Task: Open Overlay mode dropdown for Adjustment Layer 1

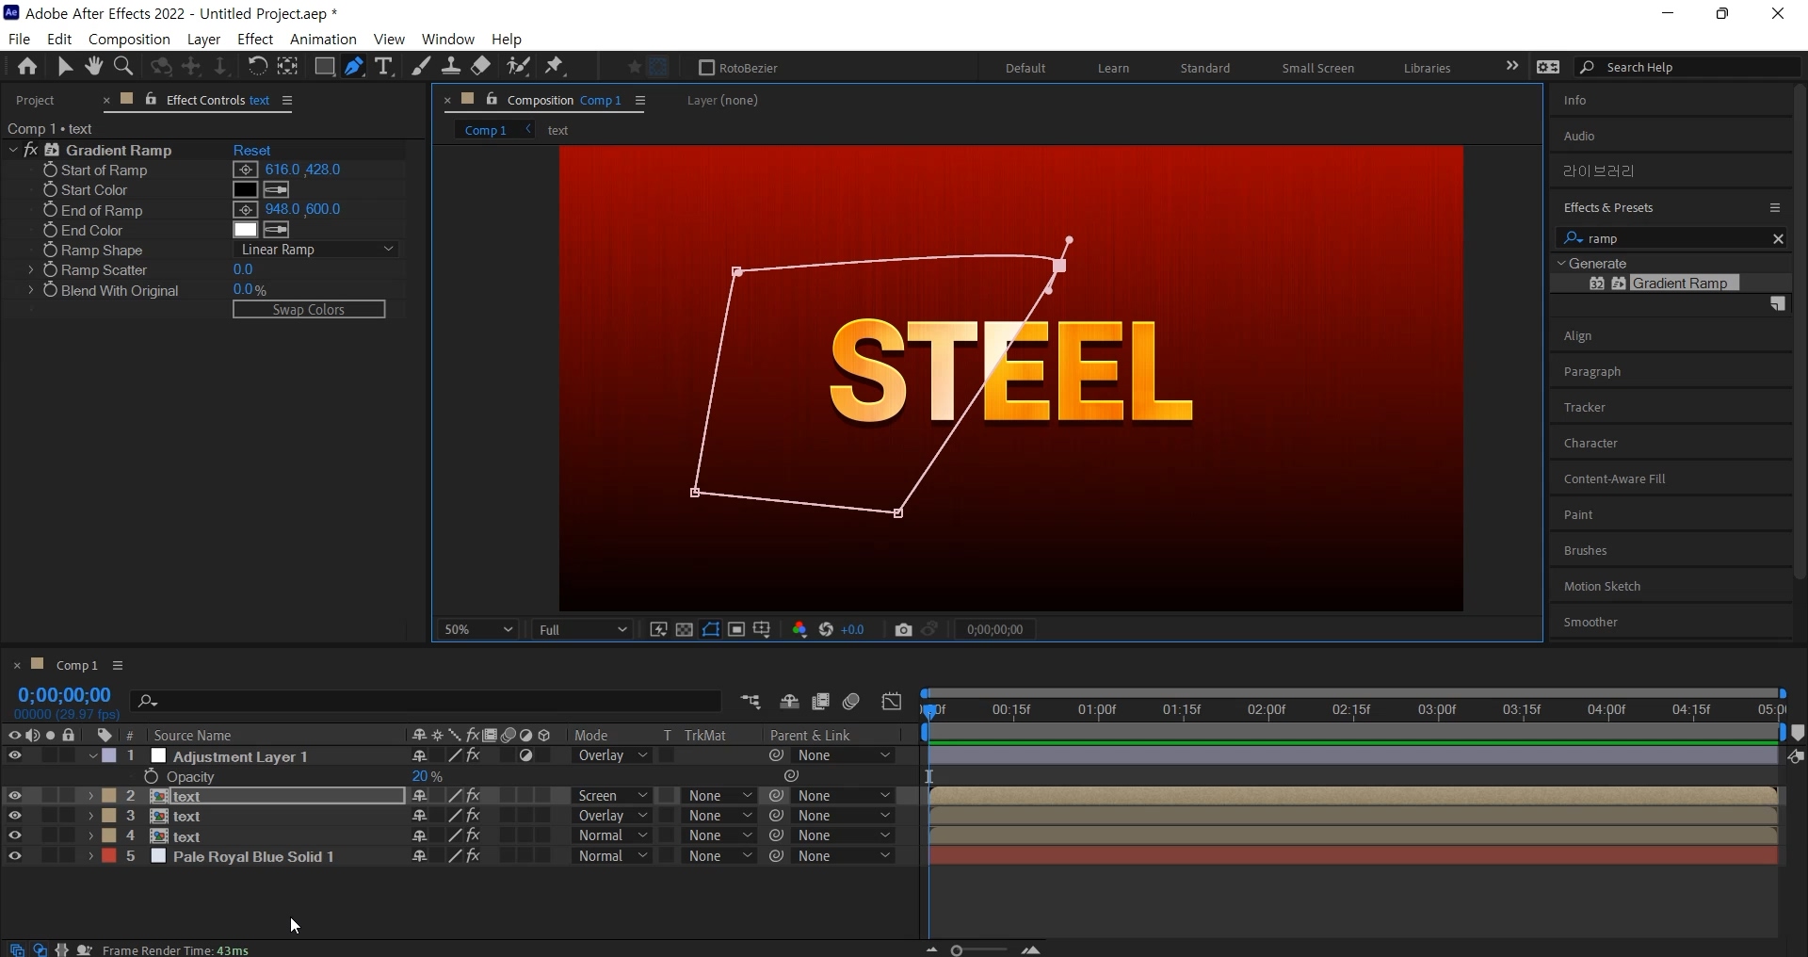Action: 612,756
